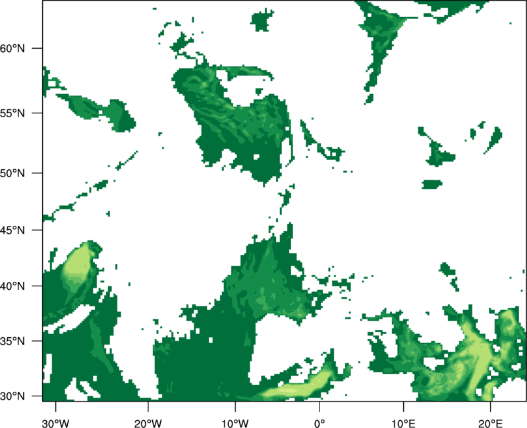Click the 45°N latitude label
The width and height of the screenshot is (527, 428).
pyautogui.click(x=13, y=230)
